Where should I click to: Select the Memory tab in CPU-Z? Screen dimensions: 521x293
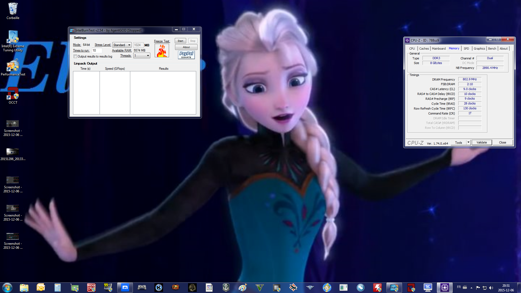point(454,48)
